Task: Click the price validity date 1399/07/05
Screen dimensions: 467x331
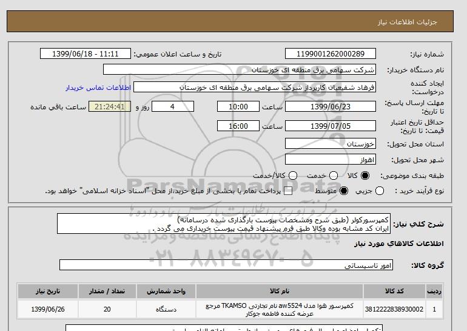Action: tap(331, 126)
